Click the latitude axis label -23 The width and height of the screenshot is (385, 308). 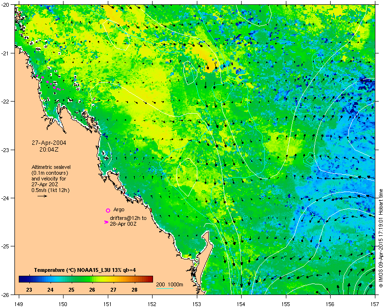[6, 150]
